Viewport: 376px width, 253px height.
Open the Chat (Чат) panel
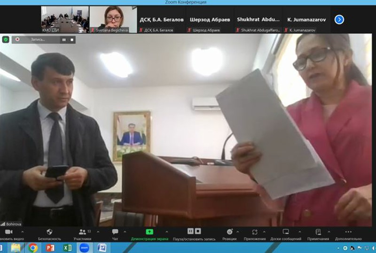(x=115, y=232)
